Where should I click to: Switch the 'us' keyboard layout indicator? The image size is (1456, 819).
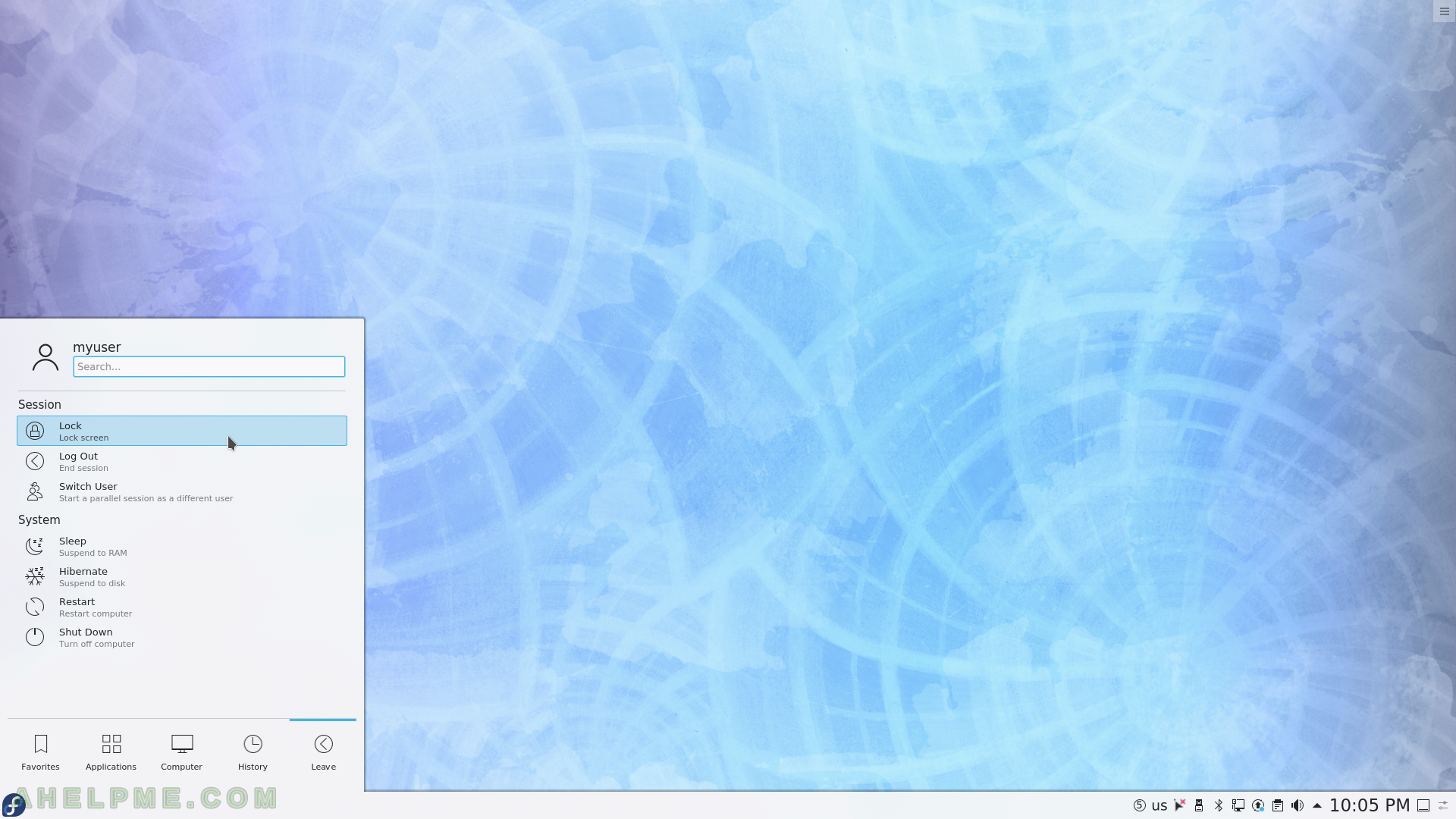[x=1159, y=805]
